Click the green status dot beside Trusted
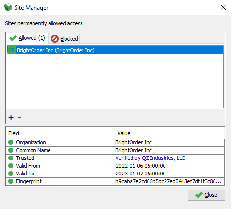This screenshot has width=231, height=209. click(x=11, y=158)
